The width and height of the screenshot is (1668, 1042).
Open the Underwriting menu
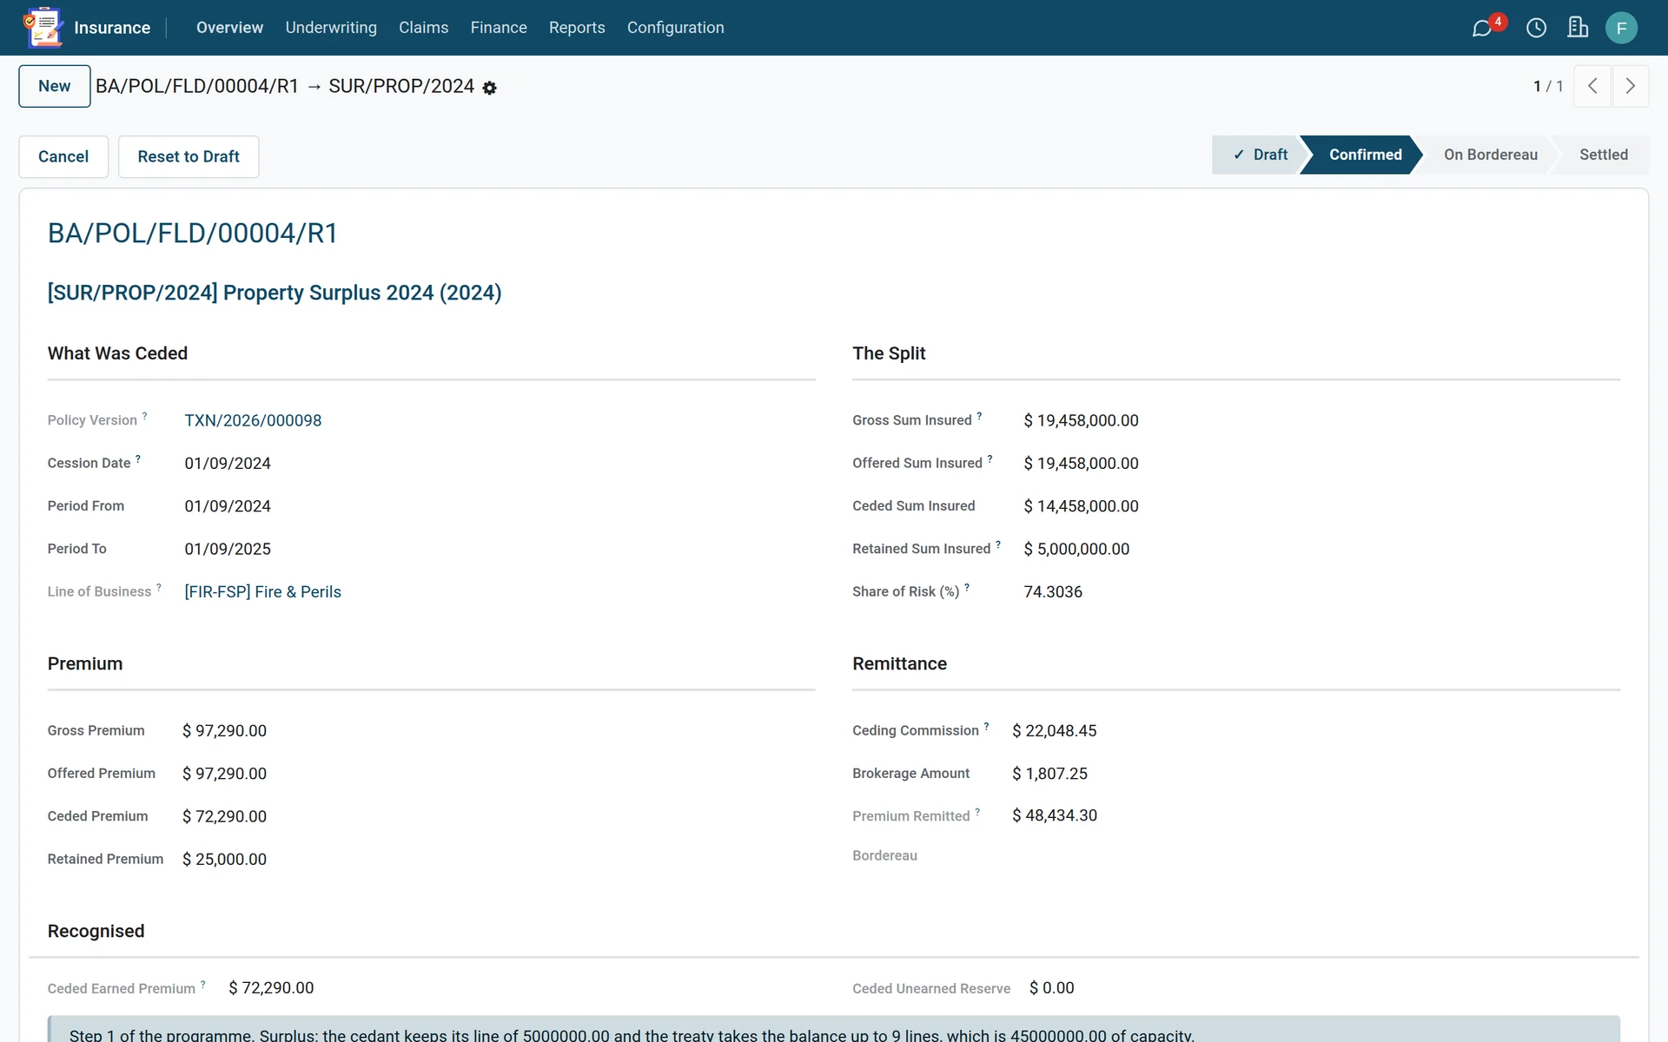click(331, 28)
